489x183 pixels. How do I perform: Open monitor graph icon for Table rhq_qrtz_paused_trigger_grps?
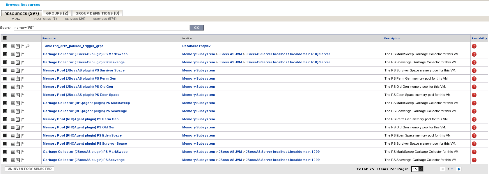pos(13,46)
